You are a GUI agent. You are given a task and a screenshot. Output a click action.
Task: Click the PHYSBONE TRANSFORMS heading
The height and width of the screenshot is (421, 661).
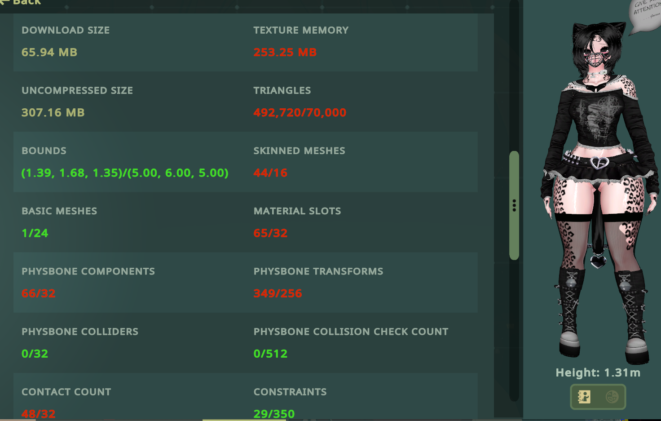coord(318,271)
